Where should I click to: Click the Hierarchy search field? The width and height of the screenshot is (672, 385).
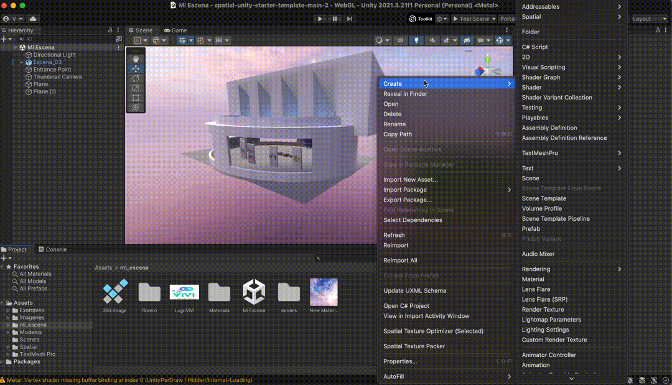point(67,39)
